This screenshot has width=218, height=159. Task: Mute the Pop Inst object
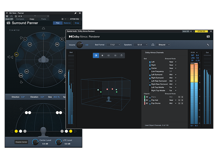pos(179,100)
